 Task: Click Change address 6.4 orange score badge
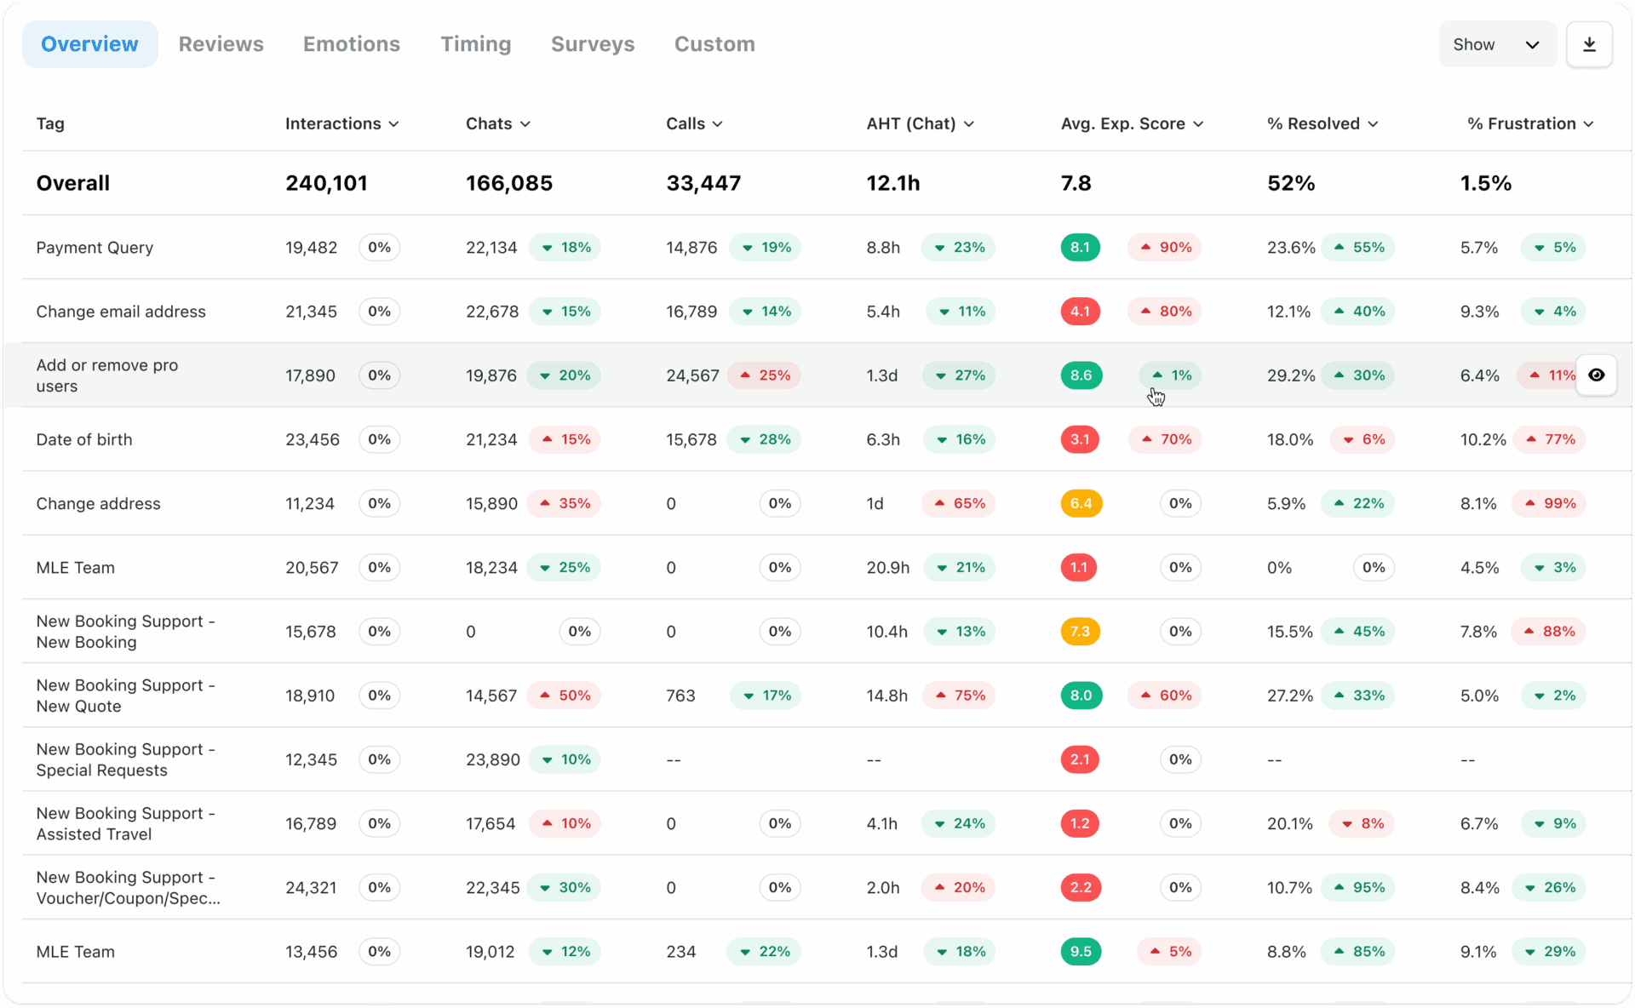click(1081, 504)
